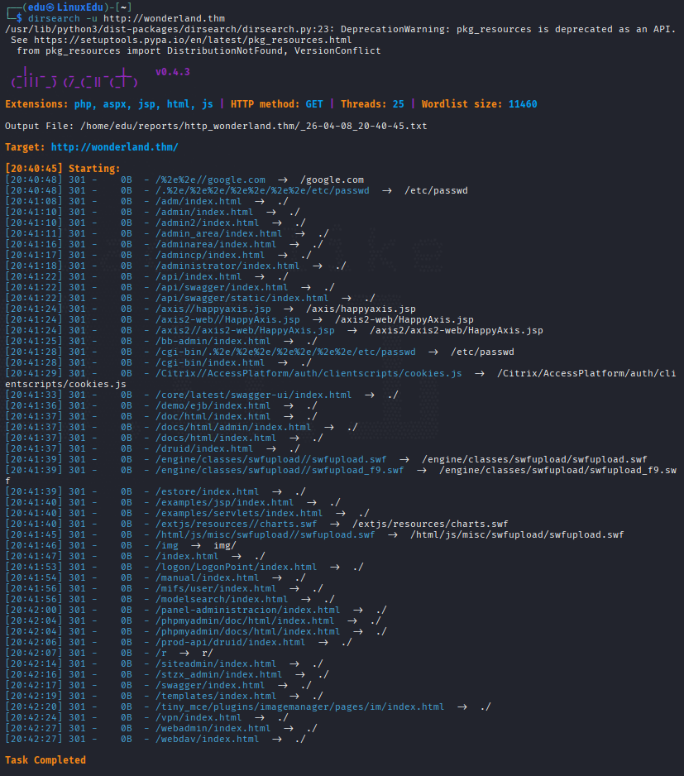
Task: Click the "/%2e%2e//google.com" path
Action: pos(210,180)
